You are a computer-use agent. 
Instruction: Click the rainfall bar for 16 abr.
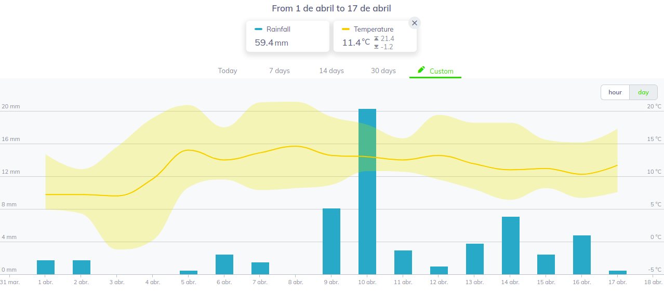pos(582,255)
